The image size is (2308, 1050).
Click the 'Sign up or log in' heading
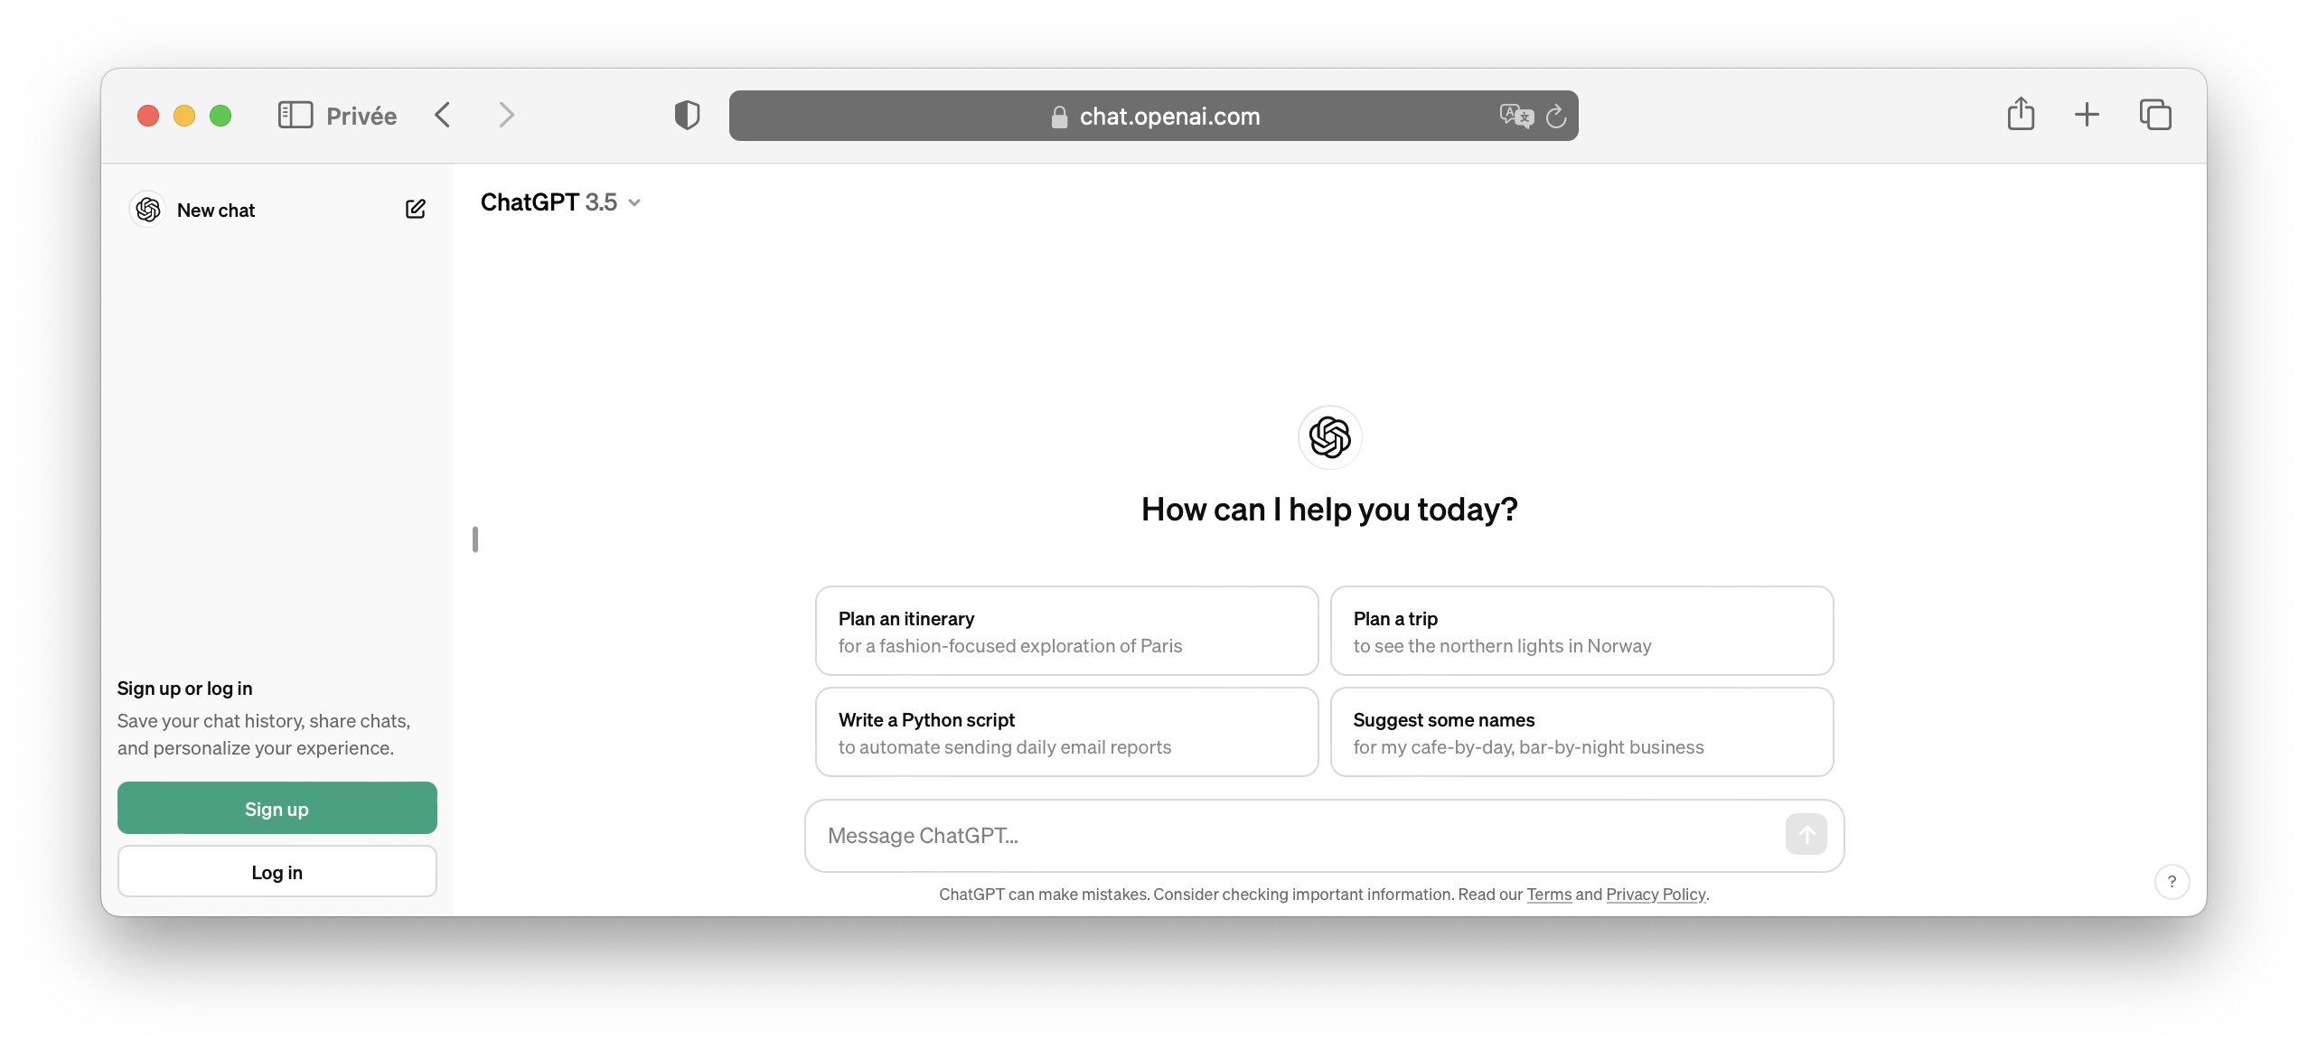coord(184,688)
